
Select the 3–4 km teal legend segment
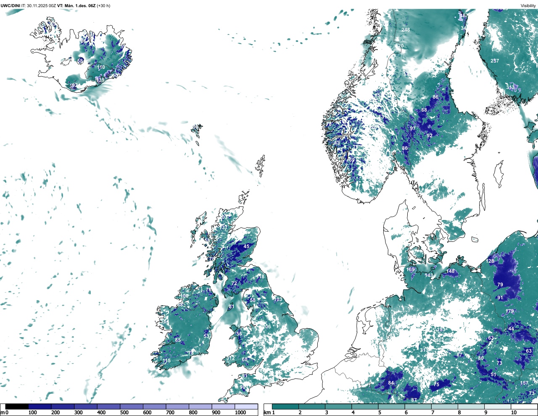tap(338, 407)
